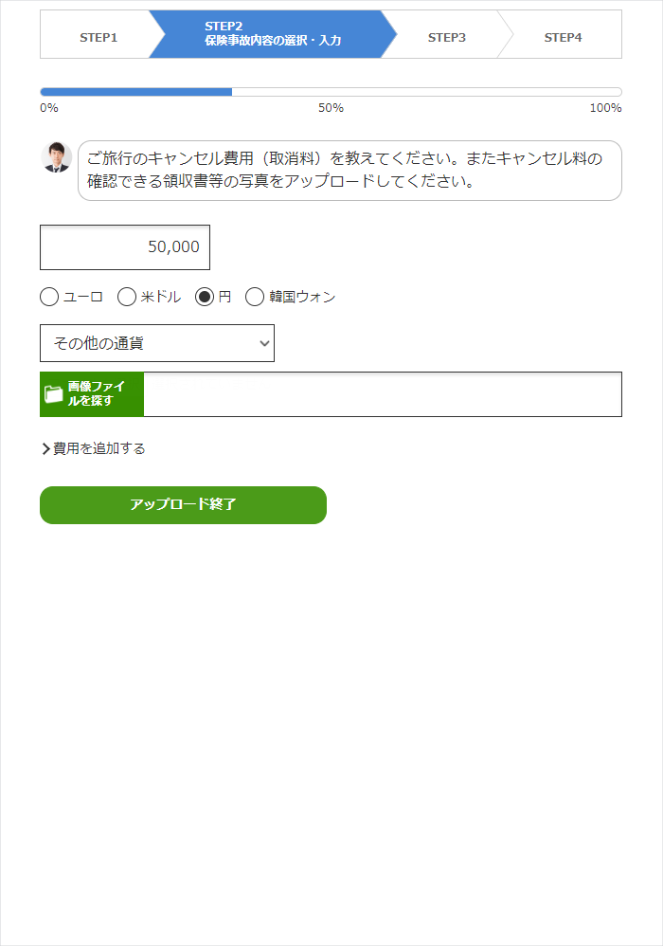This screenshot has height=946, width=663.
Task: Click the cancellation fee amount field
Action: coord(125,247)
